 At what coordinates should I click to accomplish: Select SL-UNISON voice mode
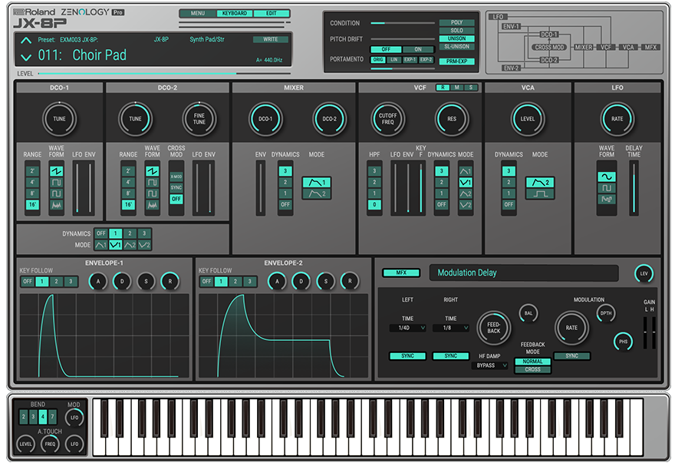click(x=456, y=47)
